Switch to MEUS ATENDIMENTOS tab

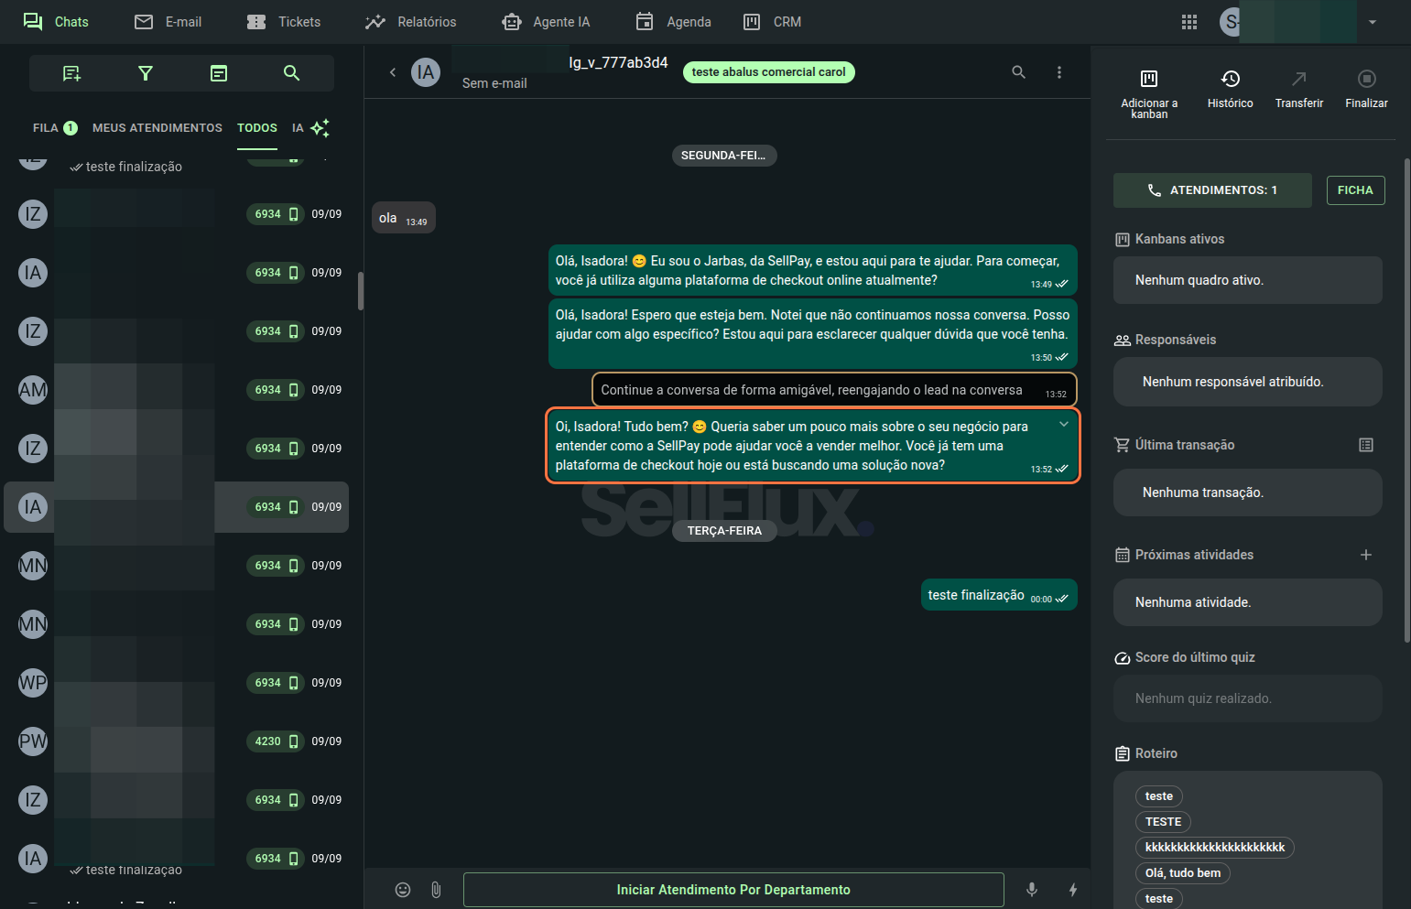(157, 128)
